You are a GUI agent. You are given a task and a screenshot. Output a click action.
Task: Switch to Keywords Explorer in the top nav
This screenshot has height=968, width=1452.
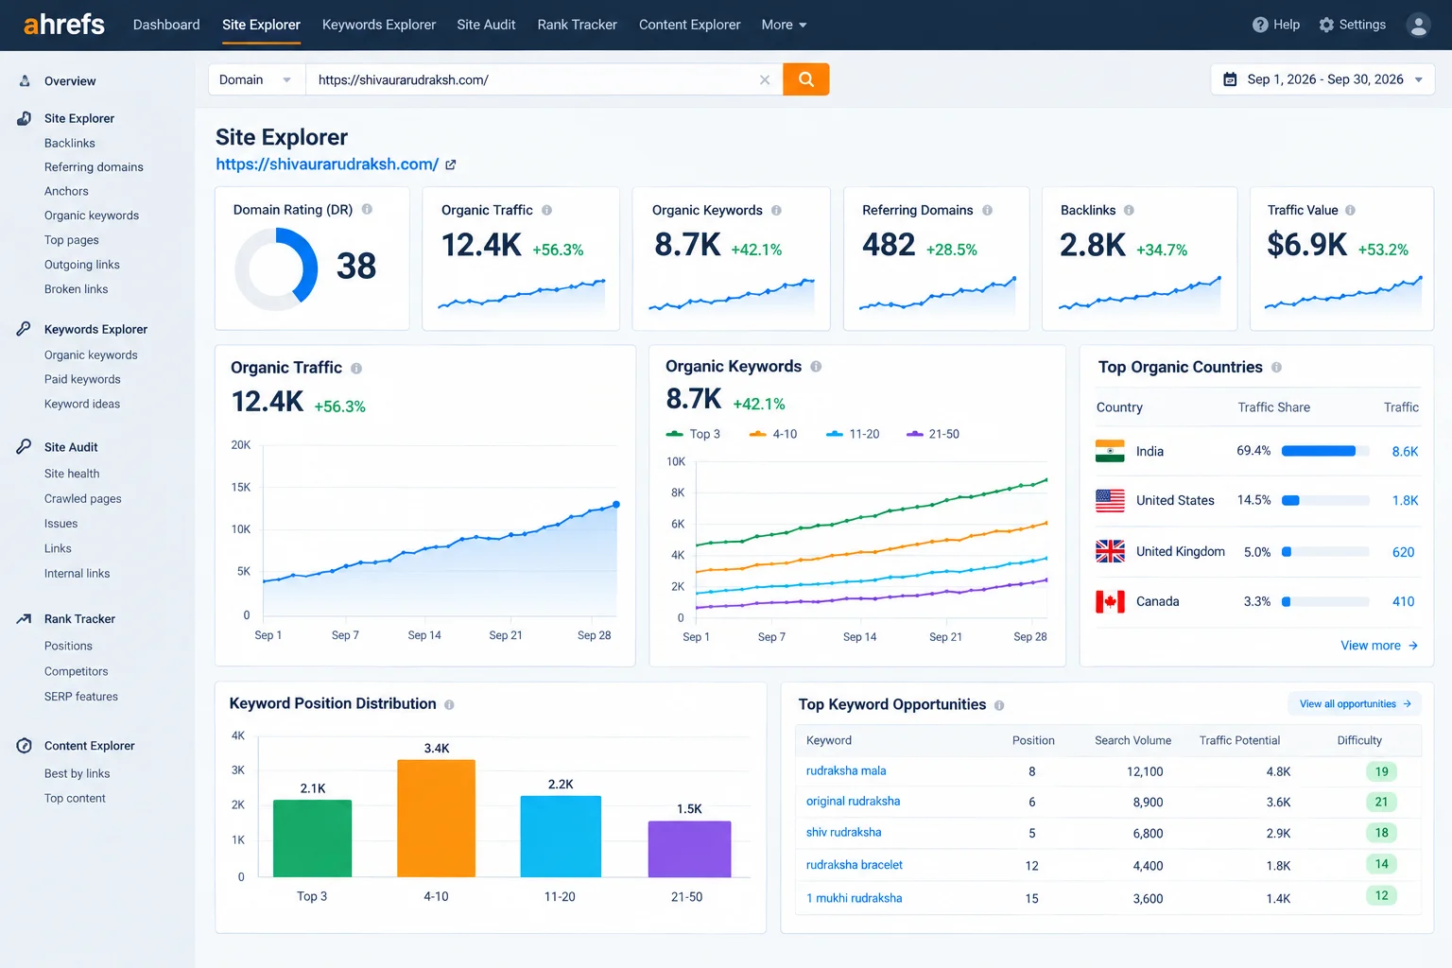(379, 25)
